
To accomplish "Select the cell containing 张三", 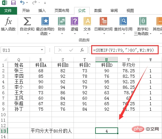I will pos(19,71).
